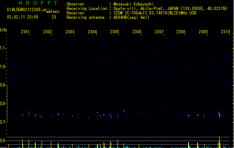Viewport: 234px width, 148px height.
Task: Click the tallest yellow intensity bar near 2310
Action: pyautogui.click(x=219, y=142)
